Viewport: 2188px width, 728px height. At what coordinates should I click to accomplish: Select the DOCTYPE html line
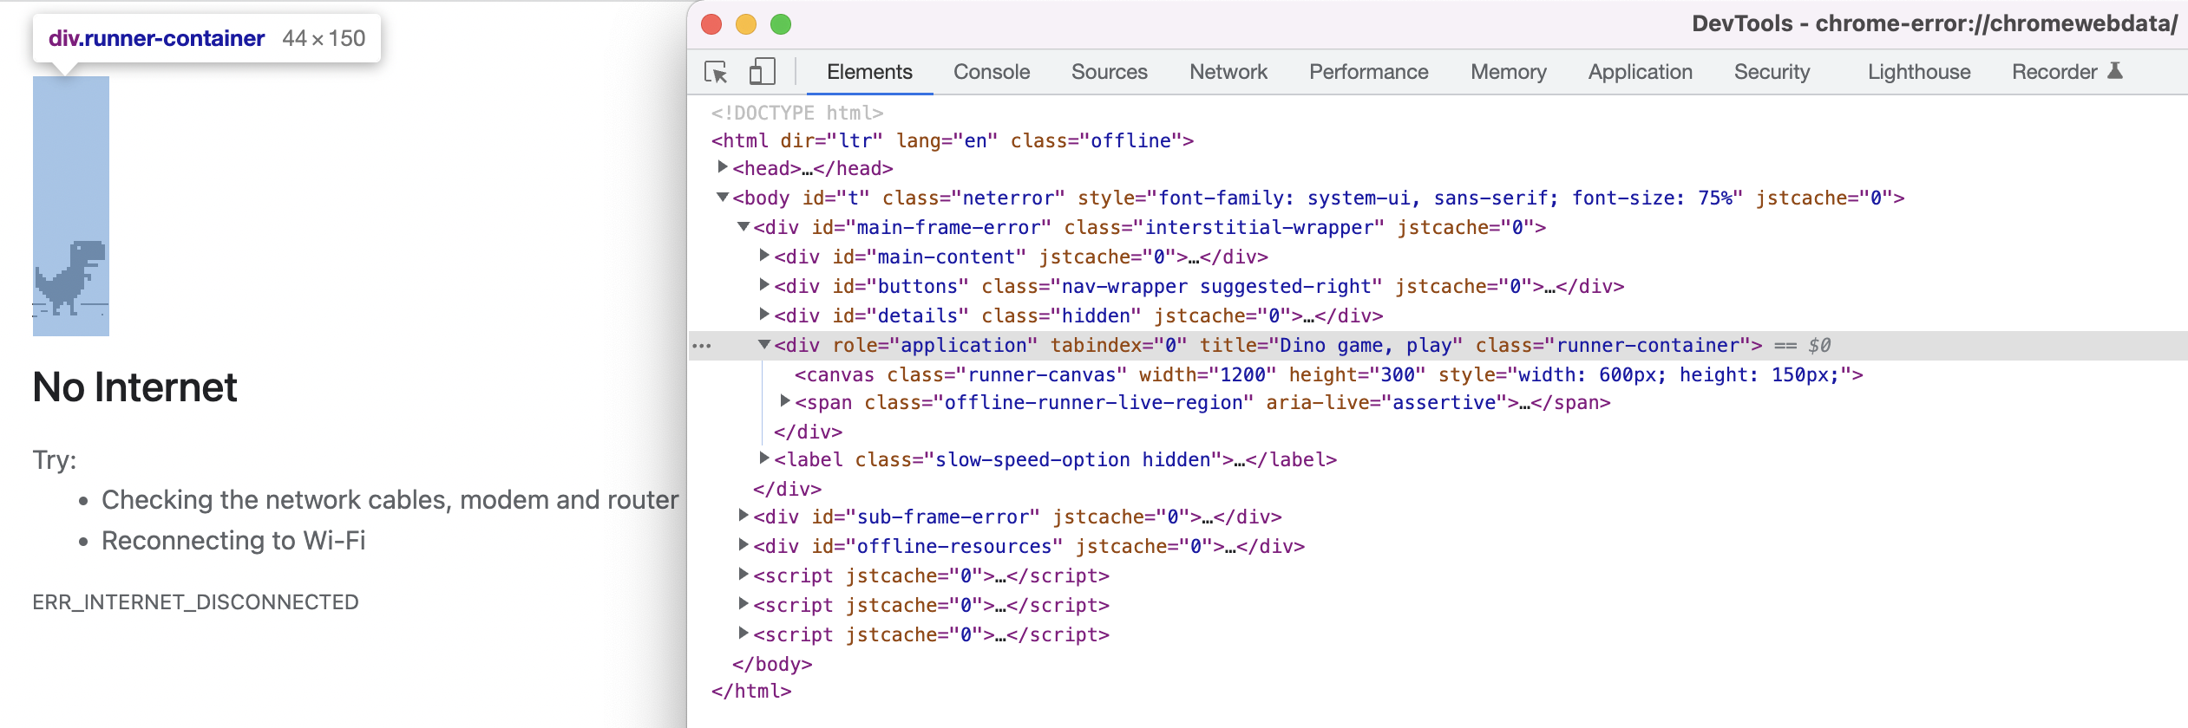click(797, 113)
